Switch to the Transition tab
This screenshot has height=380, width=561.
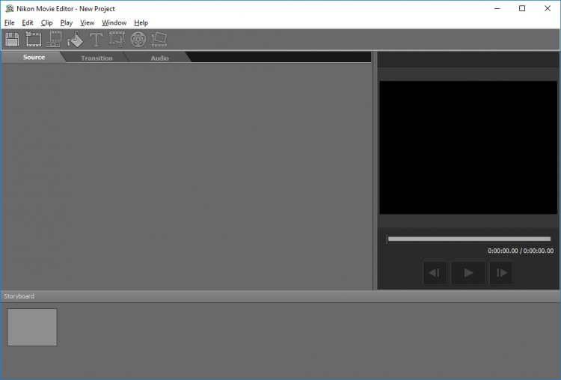(x=96, y=58)
